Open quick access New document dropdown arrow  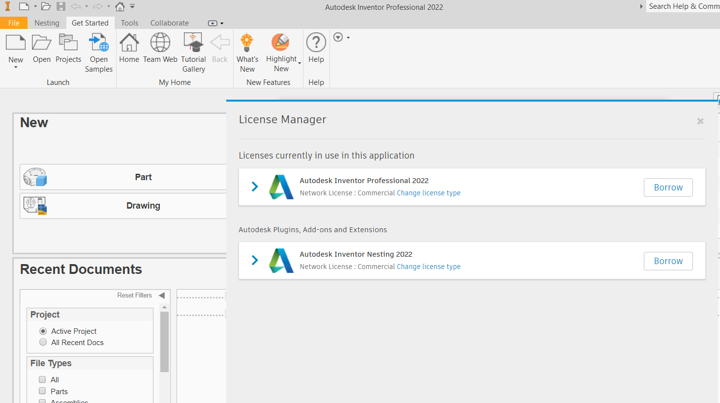pos(35,6)
